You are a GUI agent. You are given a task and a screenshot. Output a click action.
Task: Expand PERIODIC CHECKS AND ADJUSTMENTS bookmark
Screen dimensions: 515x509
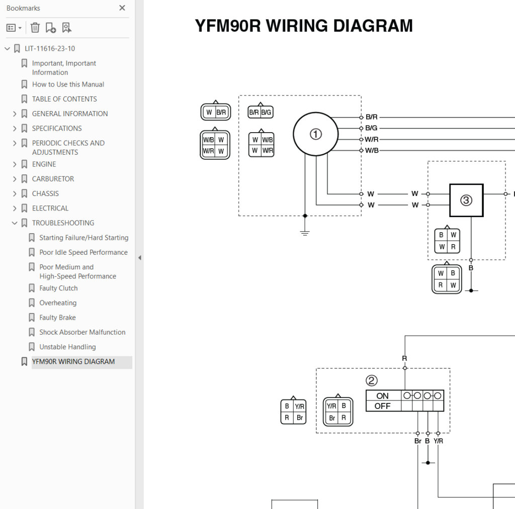coord(15,143)
